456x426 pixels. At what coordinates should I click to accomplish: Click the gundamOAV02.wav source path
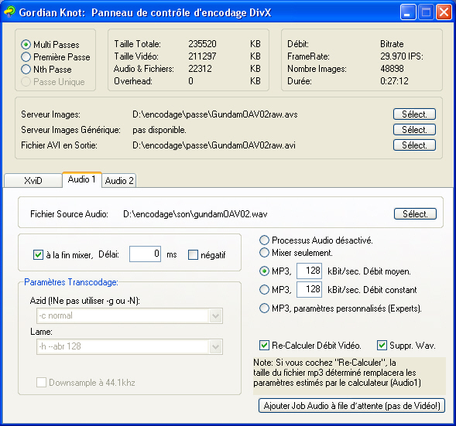coord(195,214)
